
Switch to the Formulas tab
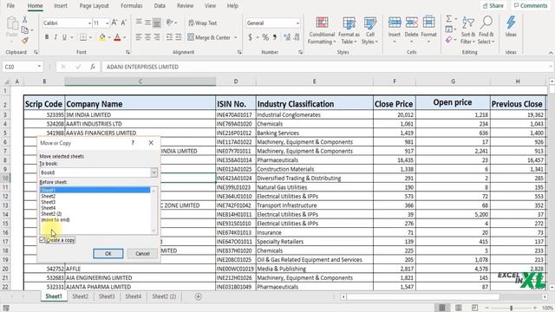point(131,6)
